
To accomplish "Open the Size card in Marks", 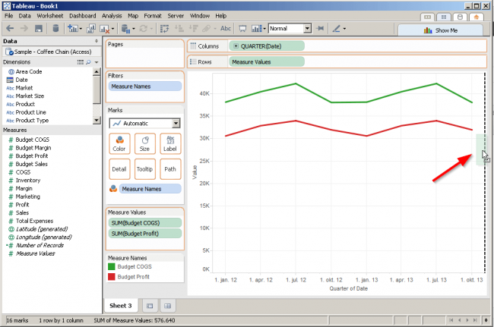I will pyautogui.click(x=145, y=143).
